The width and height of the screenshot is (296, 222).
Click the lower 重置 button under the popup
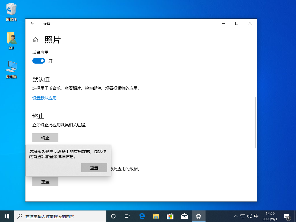click(x=45, y=182)
